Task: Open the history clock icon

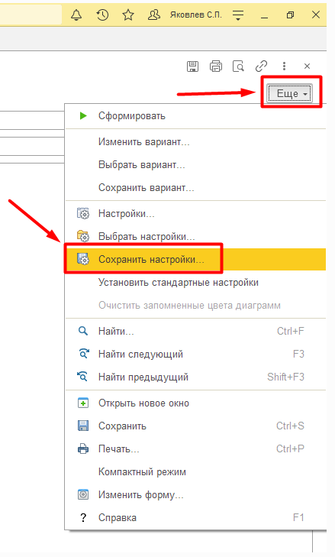Action: point(102,15)
